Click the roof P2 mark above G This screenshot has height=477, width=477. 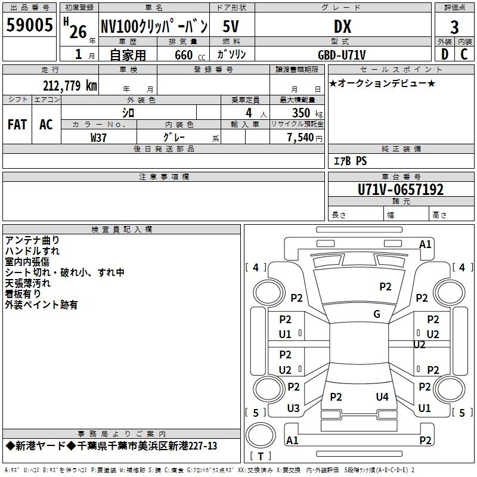pos(386,287)
